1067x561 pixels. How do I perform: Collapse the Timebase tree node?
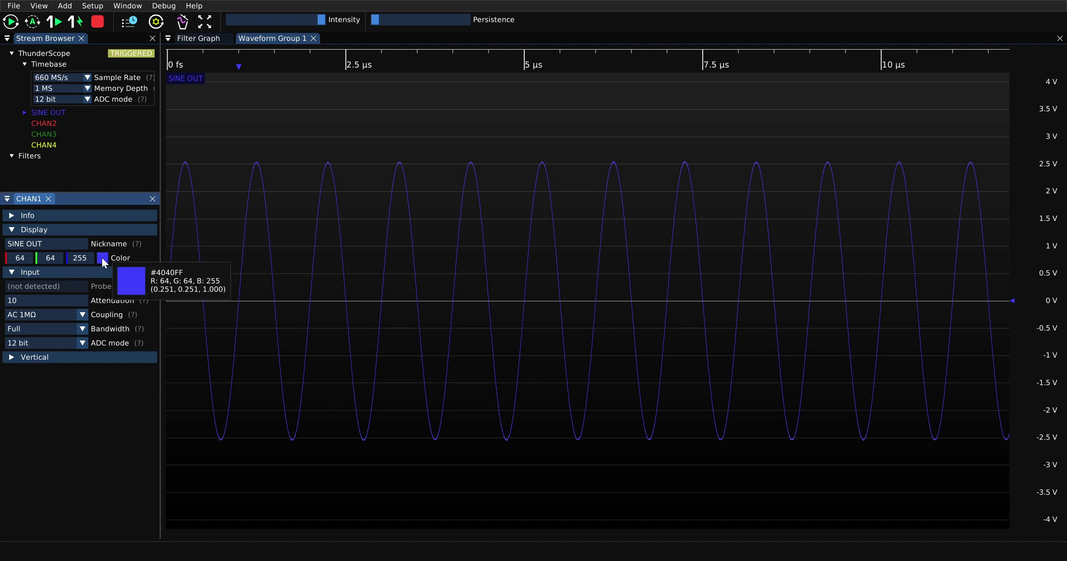25,64
